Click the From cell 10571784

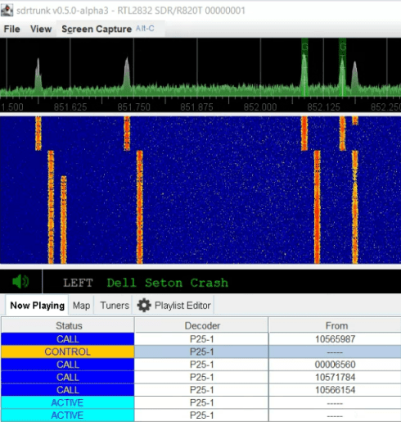[x=335, y=377]
